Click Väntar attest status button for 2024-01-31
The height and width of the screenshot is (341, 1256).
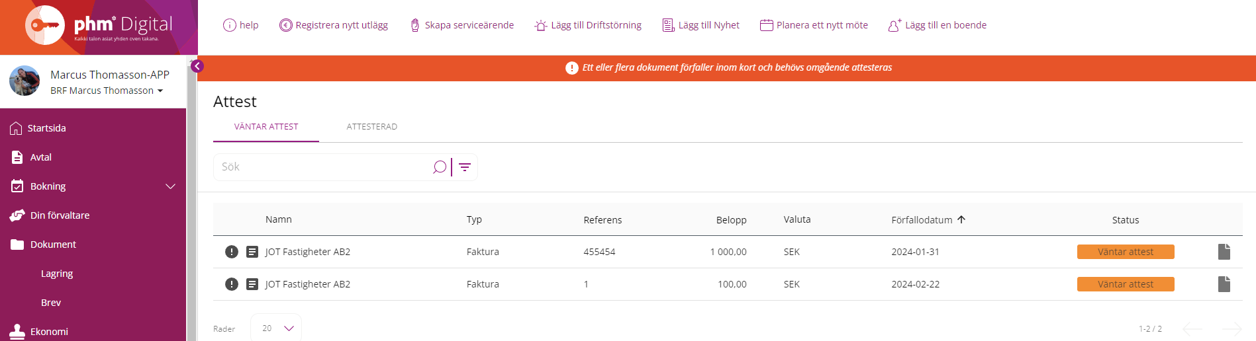1126,252
